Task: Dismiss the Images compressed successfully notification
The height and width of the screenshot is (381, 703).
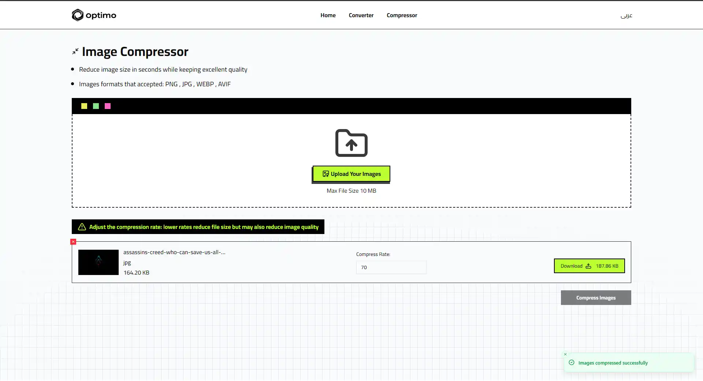Action: [x=565, y=354]
